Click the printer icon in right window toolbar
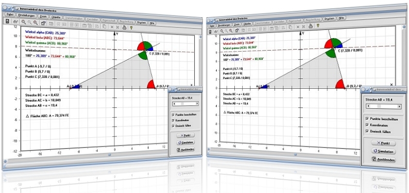 (311, 26)
